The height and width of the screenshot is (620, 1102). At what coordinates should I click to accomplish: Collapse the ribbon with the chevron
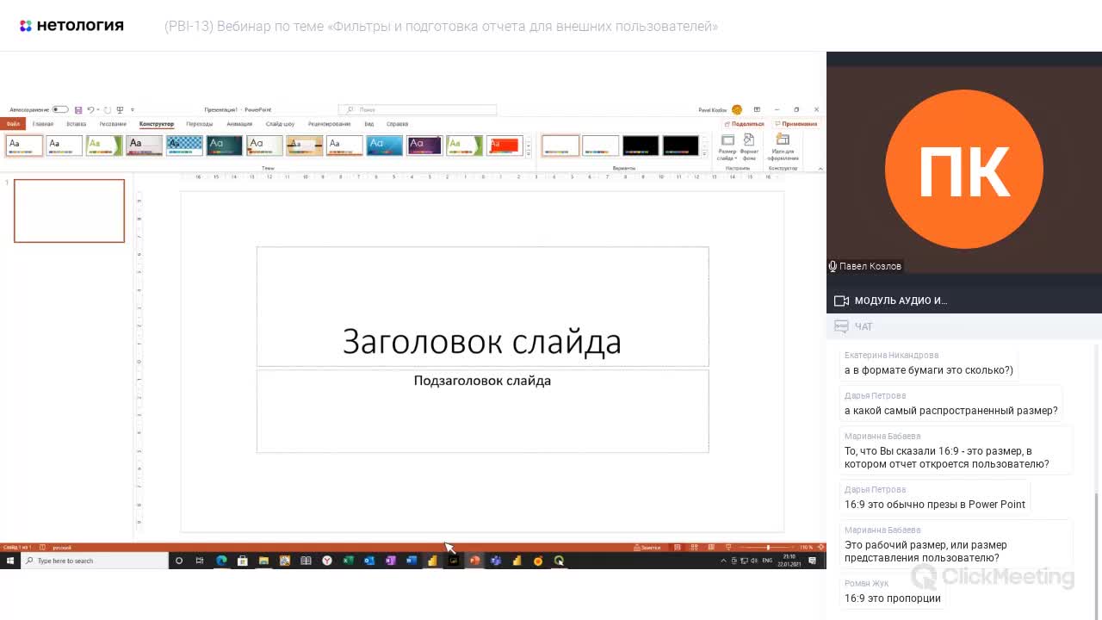[x=820, y=169]
